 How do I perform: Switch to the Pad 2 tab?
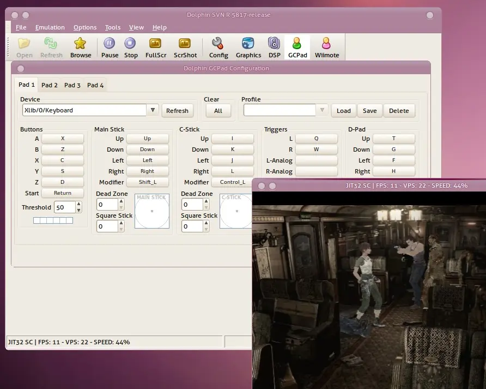click(49, 85)
